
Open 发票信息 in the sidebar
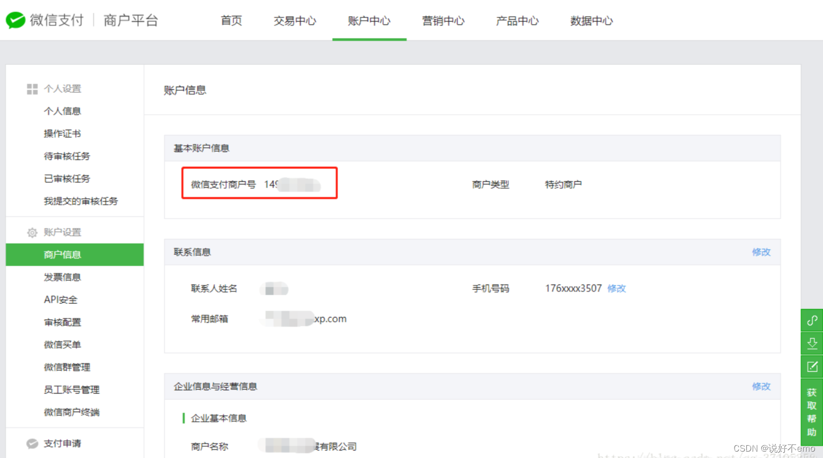62,277
